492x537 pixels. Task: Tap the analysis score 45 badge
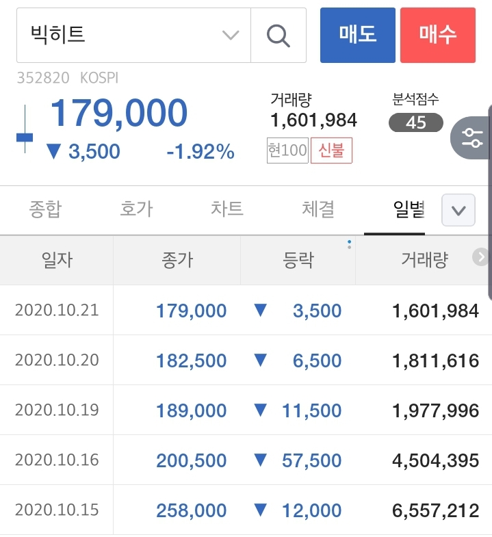tap(415, 122)
